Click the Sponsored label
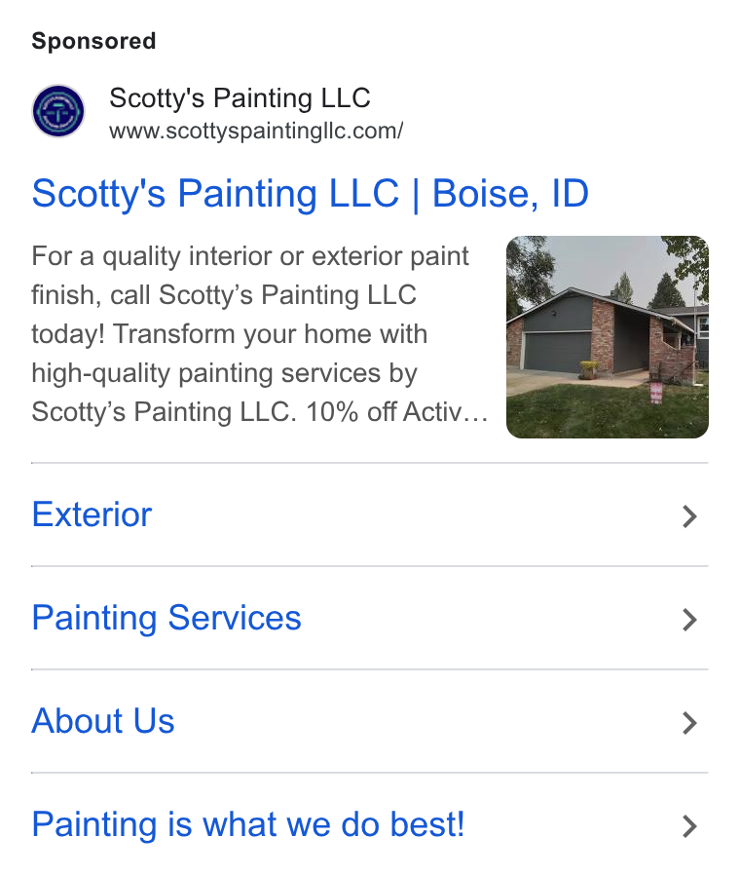Viewport: 740px width, 875px height. coord(93,41)
